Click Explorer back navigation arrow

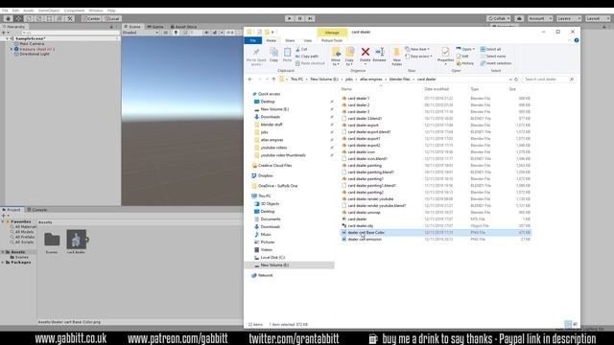[x=250, y=79]
